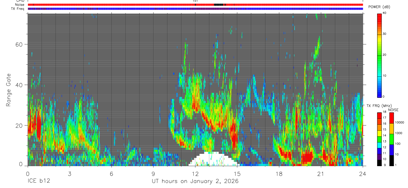Click the '40' label on POWER colorbar
Viewport: 408px width, 188px height.
384,13
